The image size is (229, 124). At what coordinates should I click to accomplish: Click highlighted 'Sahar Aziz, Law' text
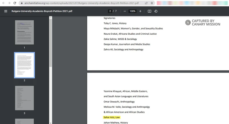click(112, 117)
